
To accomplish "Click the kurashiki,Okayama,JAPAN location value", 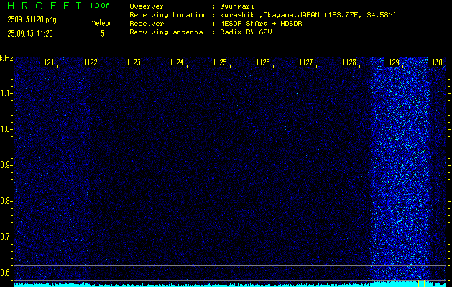I will (x=308, y=15).
